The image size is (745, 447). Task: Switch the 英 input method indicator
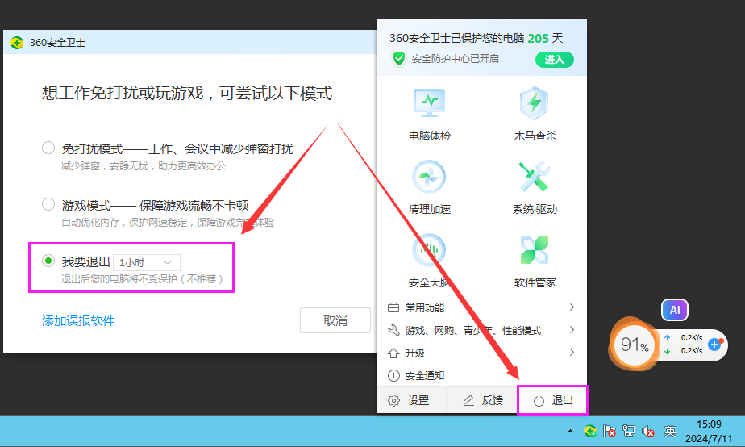click(670, 432)
